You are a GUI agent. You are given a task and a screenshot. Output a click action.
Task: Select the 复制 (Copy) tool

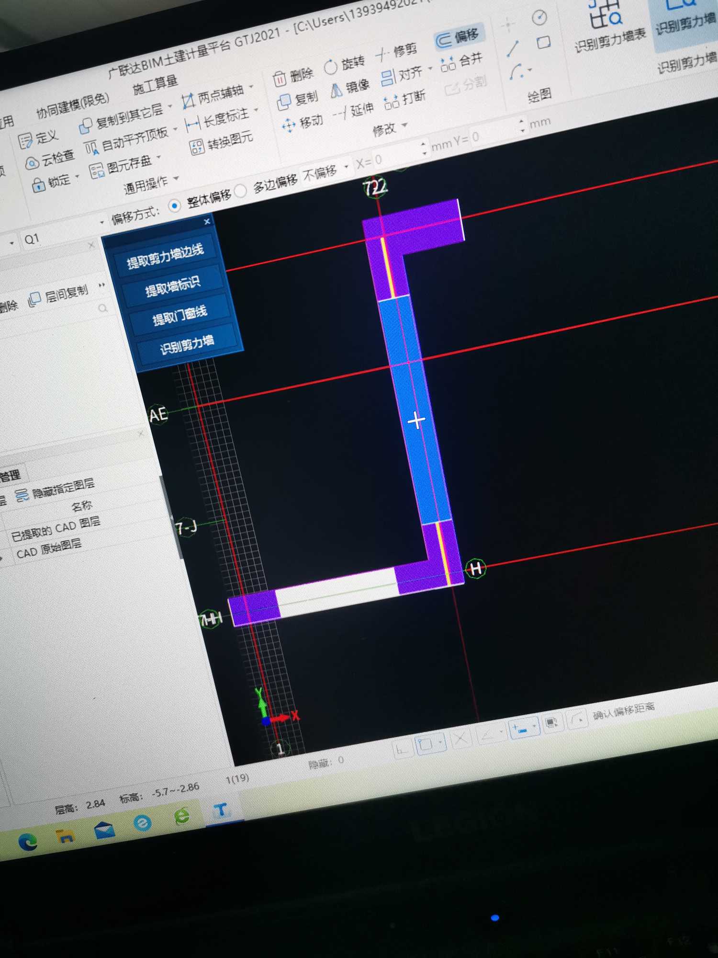click(x=298, y=100)
